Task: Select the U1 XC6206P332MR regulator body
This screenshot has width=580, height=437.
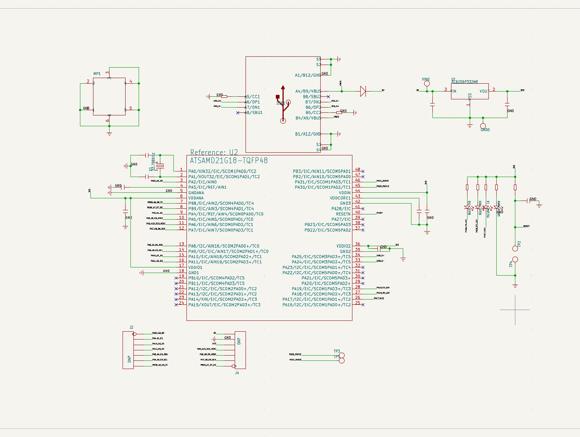Action: click(470, 92)
